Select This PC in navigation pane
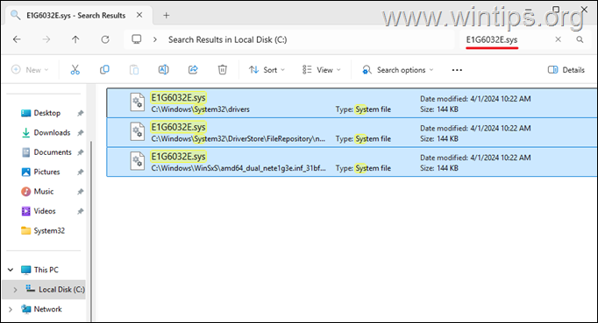The height and width of the screenshot is (323, 598). click(46, 270)
